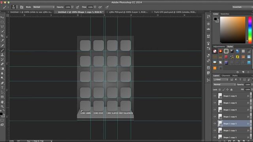Image resolution: width=253 pixels, height=142 pixels.
Task: Create a new style in Styles panel
Action: (243, 72)
